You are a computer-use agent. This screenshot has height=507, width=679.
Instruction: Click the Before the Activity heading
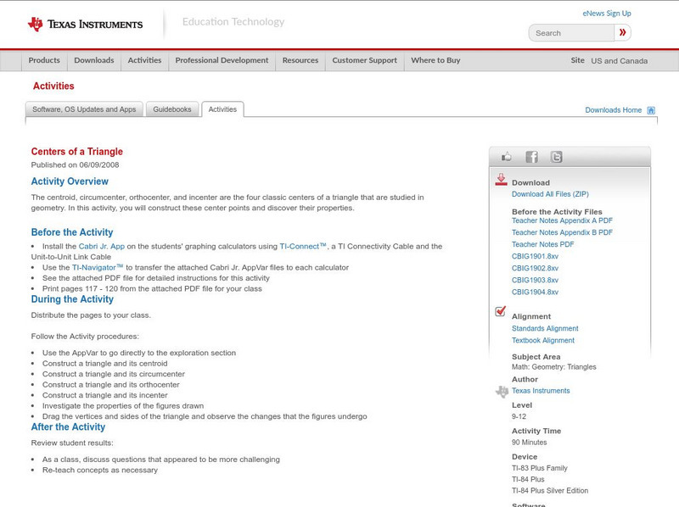coord(72,232)
